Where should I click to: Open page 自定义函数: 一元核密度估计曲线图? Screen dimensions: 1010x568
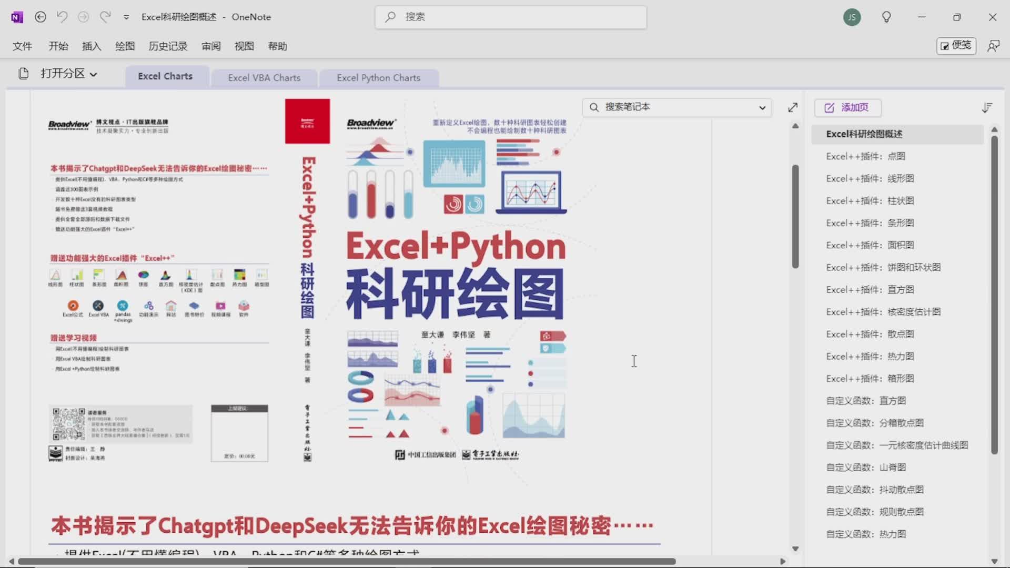pos(897,445)
